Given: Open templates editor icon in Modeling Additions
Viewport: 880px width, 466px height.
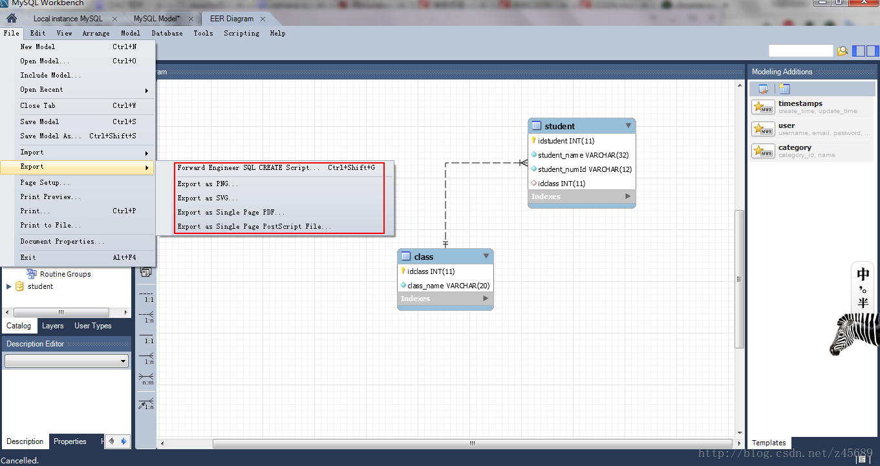Looking at the screenshot, I should [764, 89].
